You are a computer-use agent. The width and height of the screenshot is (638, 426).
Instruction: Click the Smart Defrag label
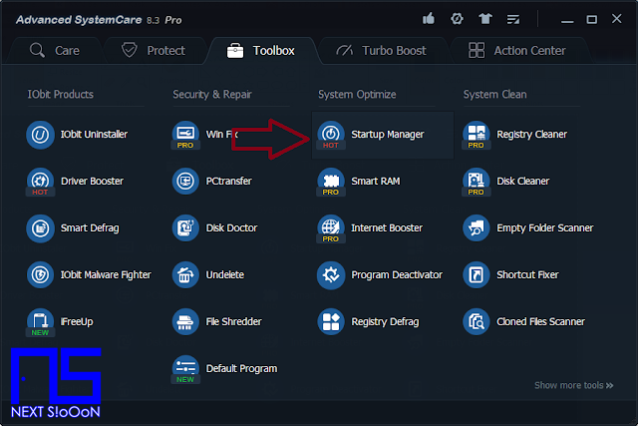coord(90,228)
